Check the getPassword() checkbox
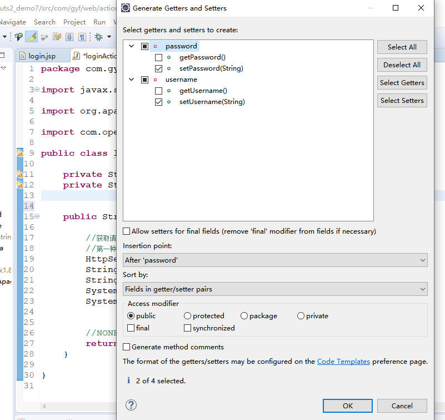 pyautogui.click(x=159, y=58)
